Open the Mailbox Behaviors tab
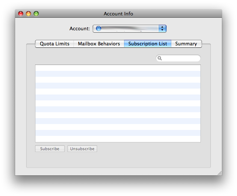 pyautogui.click(x=99, y=44)
